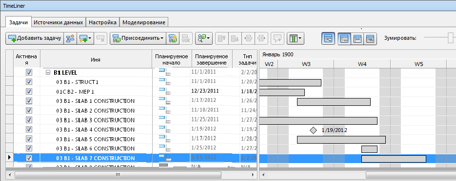Uncheck Active box for SLAB 2 CONSTRUCTION

click(x=29, y=110)
